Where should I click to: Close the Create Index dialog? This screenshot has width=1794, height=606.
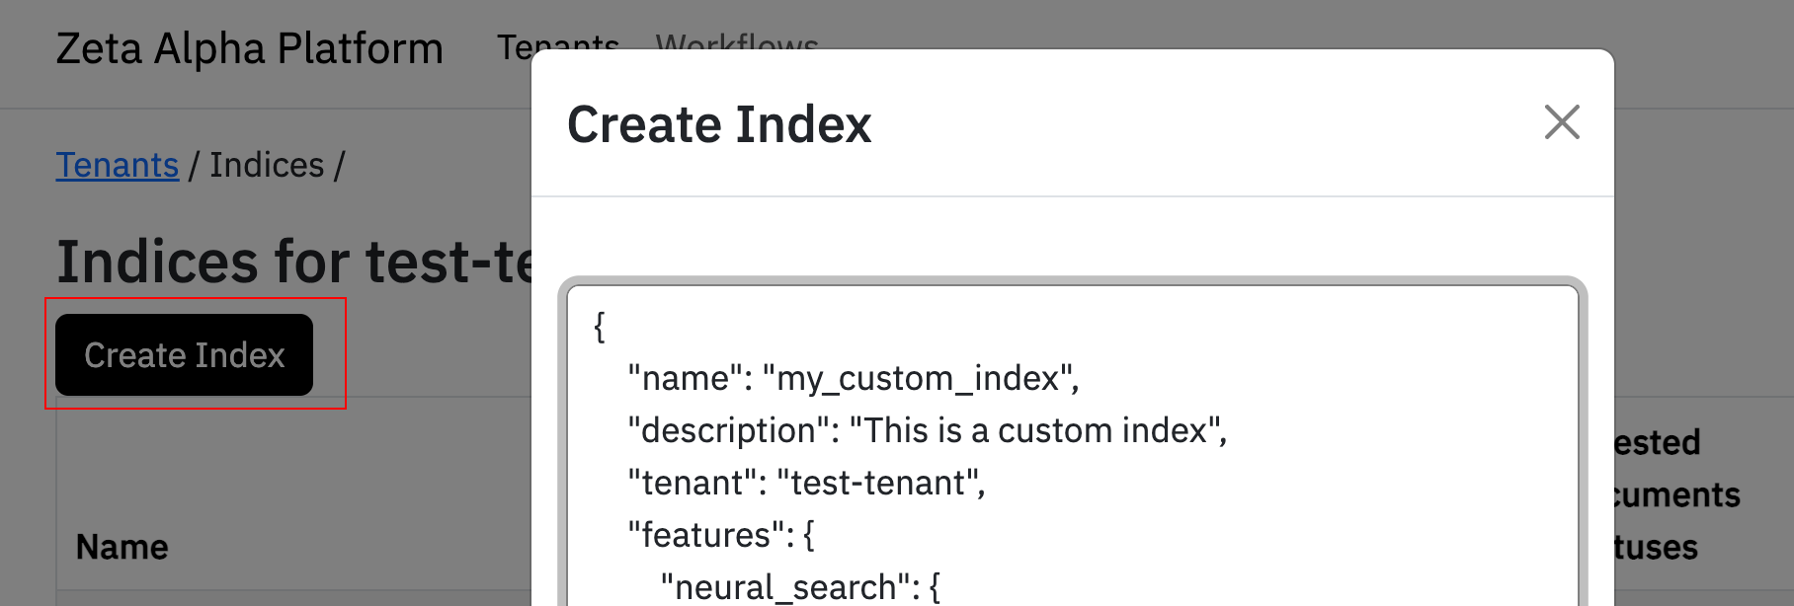pos(1561,122)
